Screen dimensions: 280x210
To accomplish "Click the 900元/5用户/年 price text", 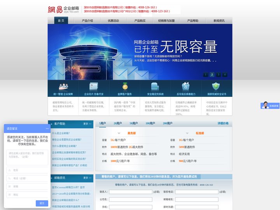I will pos(188,161).
